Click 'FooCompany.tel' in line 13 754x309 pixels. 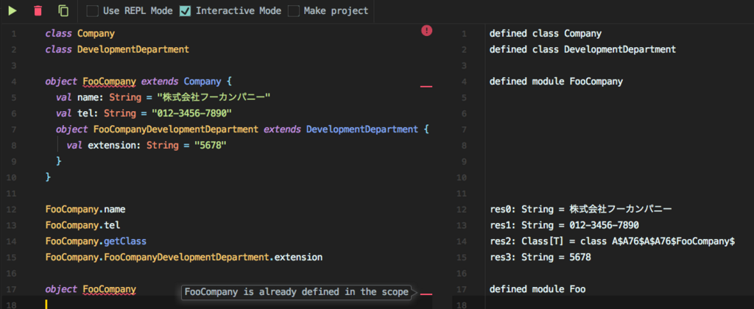pos(82,225)
